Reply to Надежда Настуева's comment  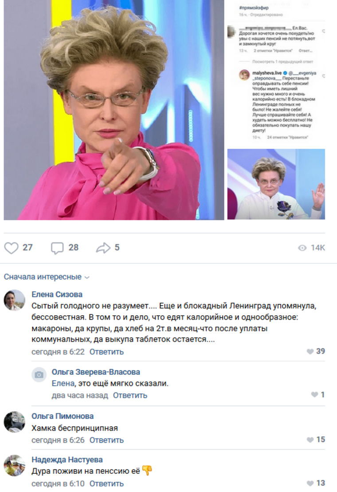point(106,484)
